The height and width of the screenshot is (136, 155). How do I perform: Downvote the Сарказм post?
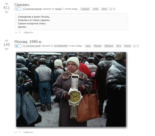click(7, 12)
